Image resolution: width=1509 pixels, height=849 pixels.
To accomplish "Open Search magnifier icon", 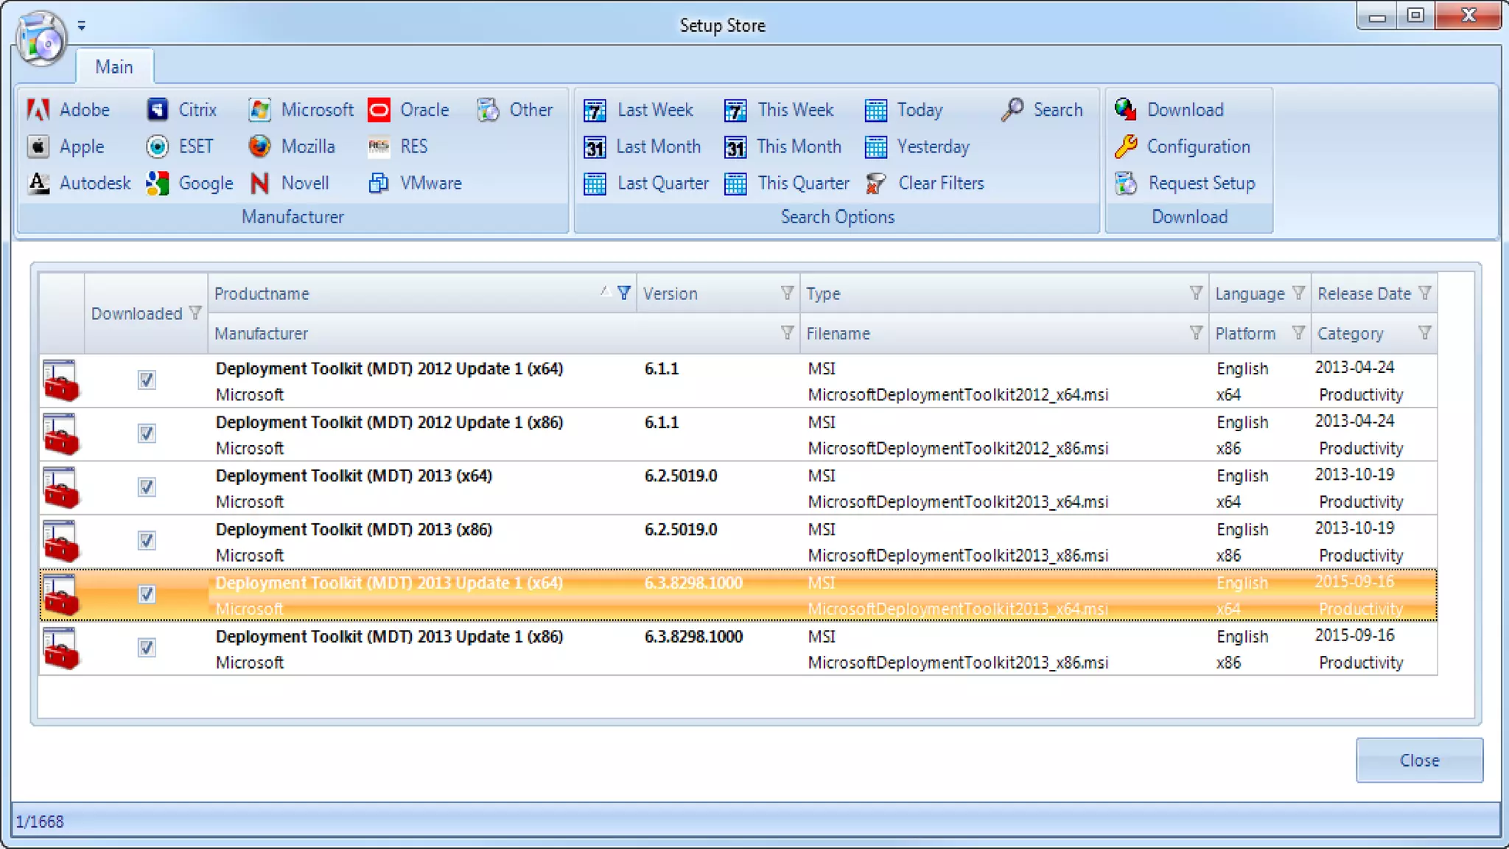I will 1012,110.
